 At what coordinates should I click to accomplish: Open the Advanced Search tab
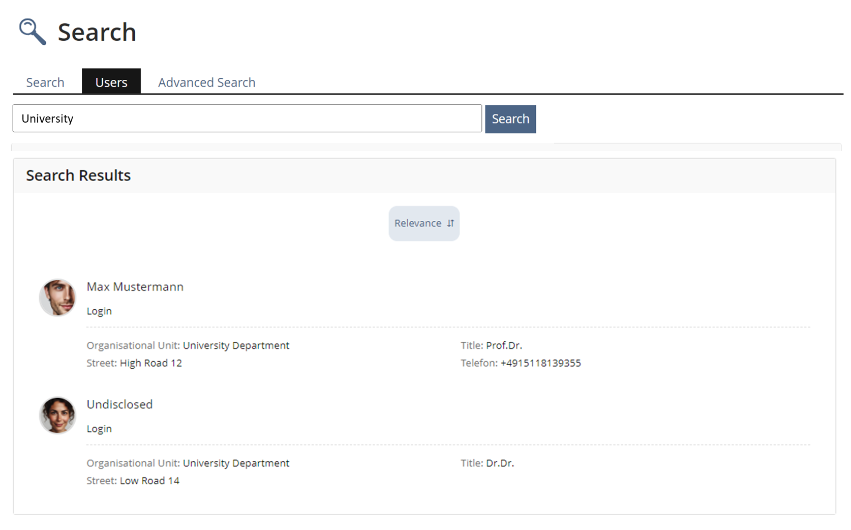click(206, 82)
